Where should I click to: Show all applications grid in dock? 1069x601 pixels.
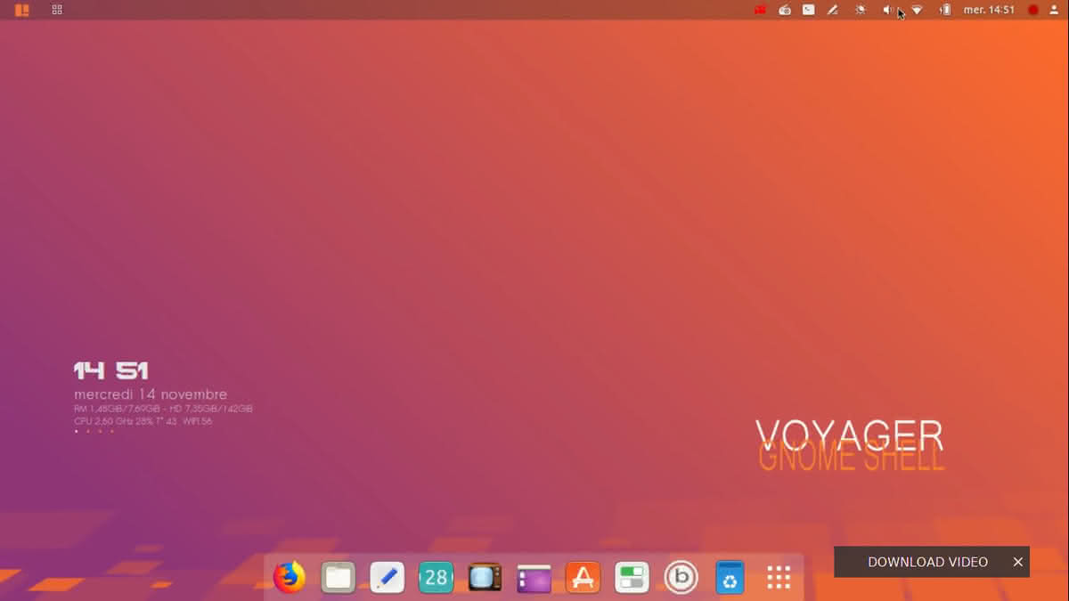(x=779, y=578)
